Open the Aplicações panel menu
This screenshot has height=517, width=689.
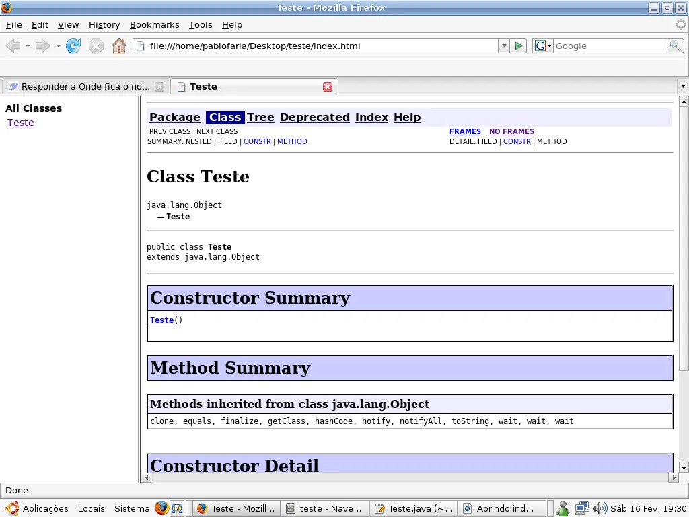coord(36,509)
